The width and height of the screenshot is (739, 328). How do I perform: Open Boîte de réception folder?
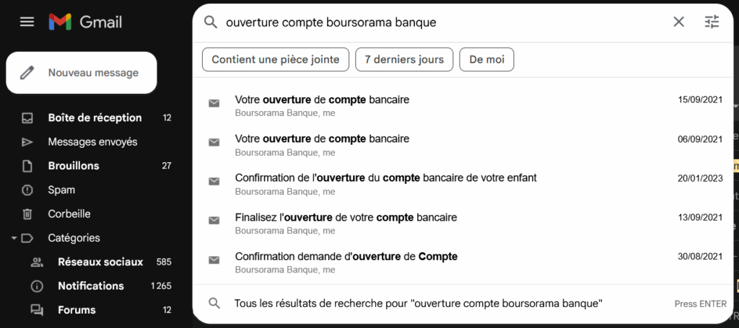[95, 118]
